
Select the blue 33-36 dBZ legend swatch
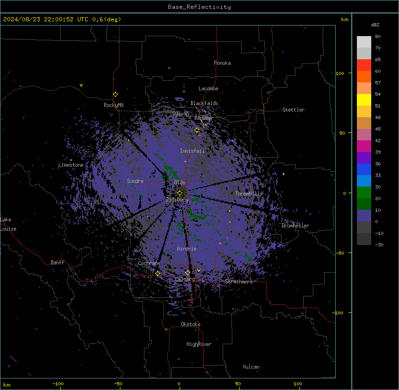[364, 169]
